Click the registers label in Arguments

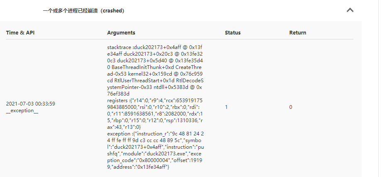pyautogui.click(x=117, y=101)
